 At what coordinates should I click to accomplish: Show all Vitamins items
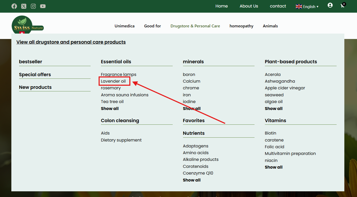click(274, 167)
